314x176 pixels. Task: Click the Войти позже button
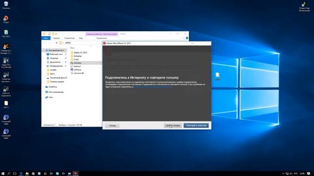173,126
